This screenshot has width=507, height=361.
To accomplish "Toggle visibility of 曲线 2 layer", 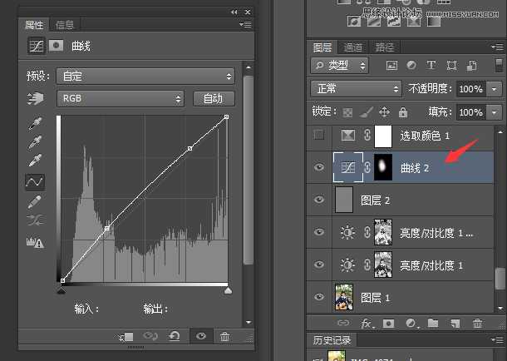I will (x=319, y=168).
